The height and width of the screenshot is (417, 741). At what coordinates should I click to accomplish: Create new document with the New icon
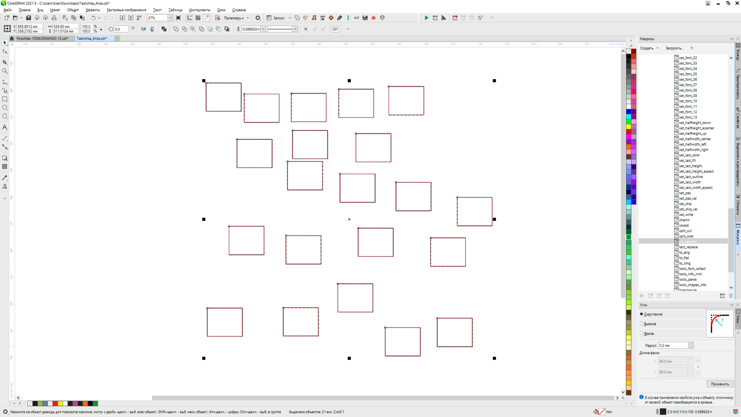(6, 18)
